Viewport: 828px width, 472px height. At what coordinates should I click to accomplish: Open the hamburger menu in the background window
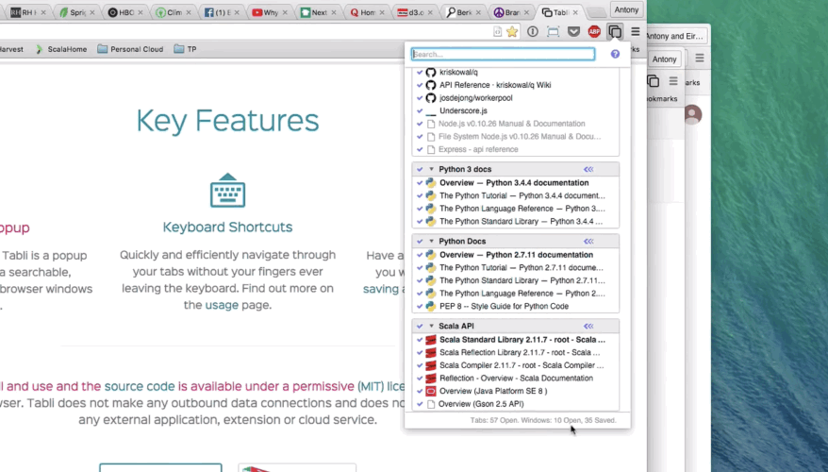tap(700, 59)
